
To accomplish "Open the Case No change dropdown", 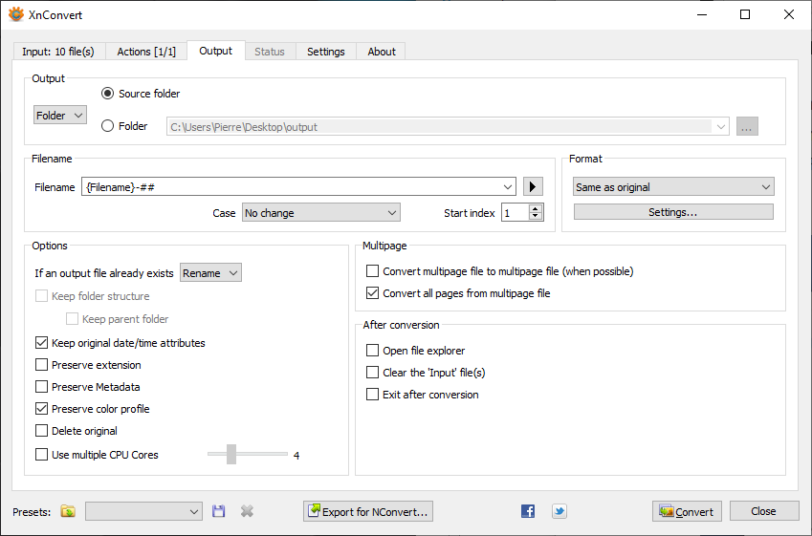I will pyautogui.click(x=320, y=213).
